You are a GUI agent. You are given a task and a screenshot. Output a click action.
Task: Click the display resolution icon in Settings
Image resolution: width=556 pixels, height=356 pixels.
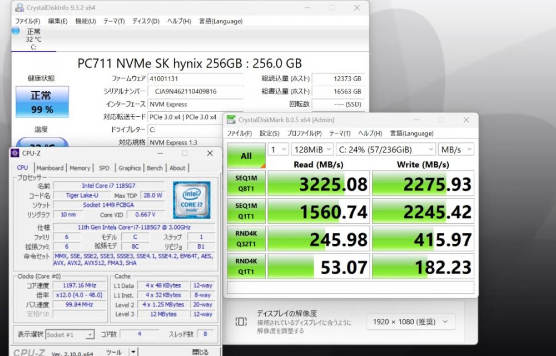[x=241, y=322]
